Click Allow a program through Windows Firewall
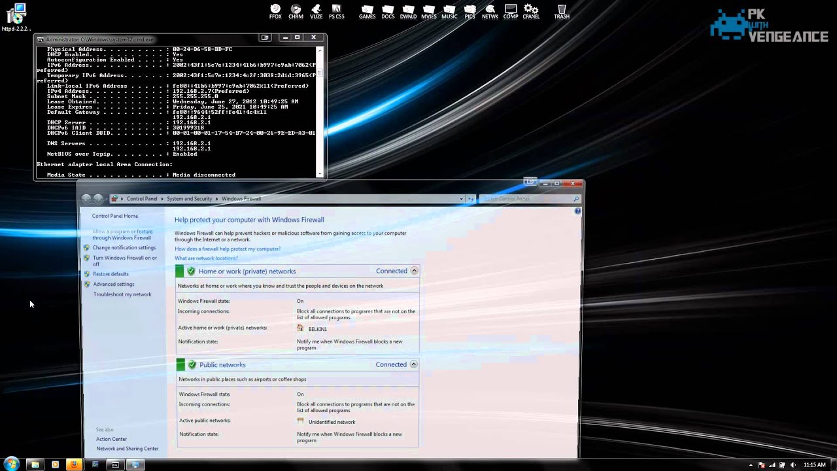837x471 pixels. coord(122,235)
